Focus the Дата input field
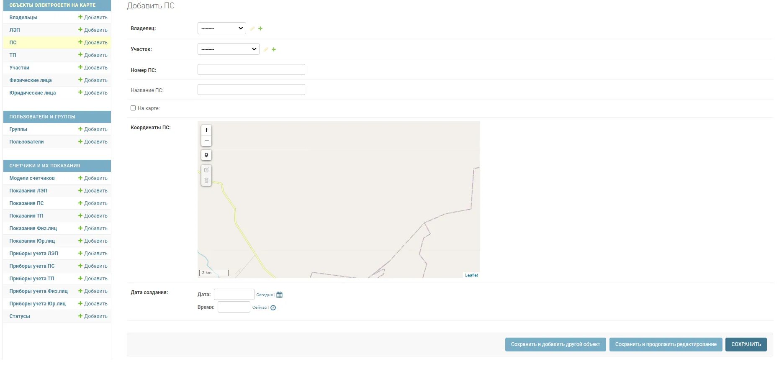Screen dimensions: 779x369 click(234, 295)
